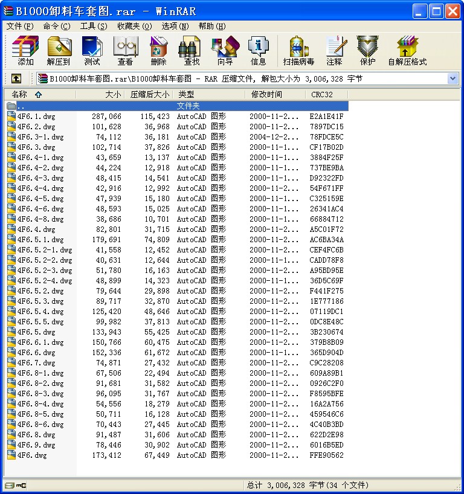Select file 4F6.4-3.dwg
Screen dimensions: 464x494
(40, 178)
